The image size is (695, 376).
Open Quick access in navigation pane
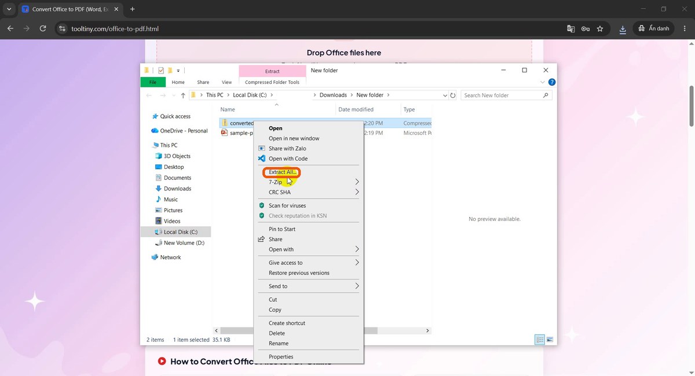point(175,116)
